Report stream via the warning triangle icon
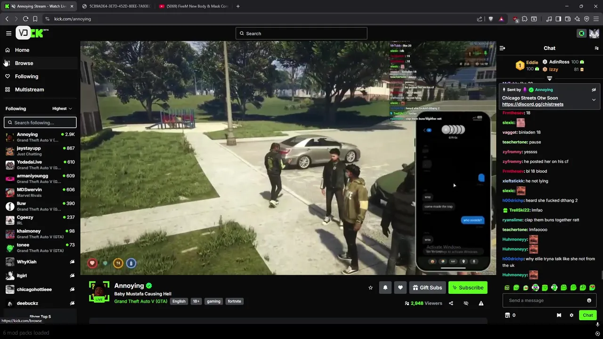This screenshot has width=603, height=339. point(481,303)
